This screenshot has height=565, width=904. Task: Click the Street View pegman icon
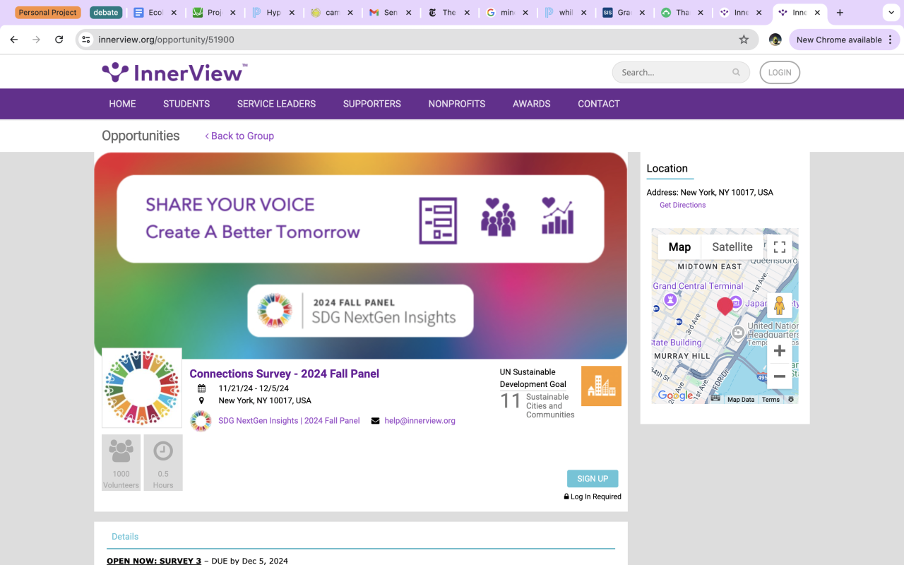tap(780, 306)
